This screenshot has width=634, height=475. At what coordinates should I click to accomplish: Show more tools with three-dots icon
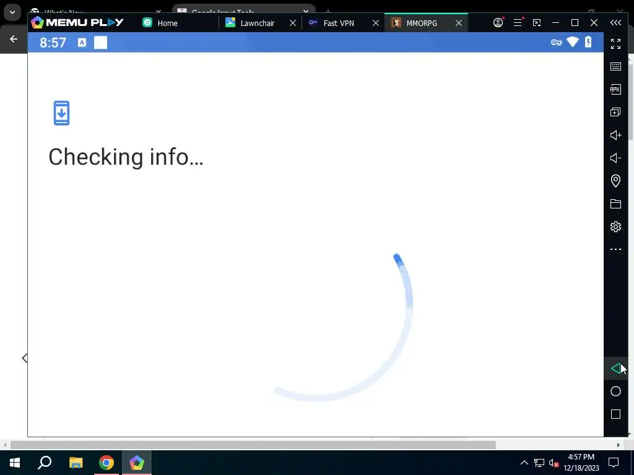(x=615, y=249)
